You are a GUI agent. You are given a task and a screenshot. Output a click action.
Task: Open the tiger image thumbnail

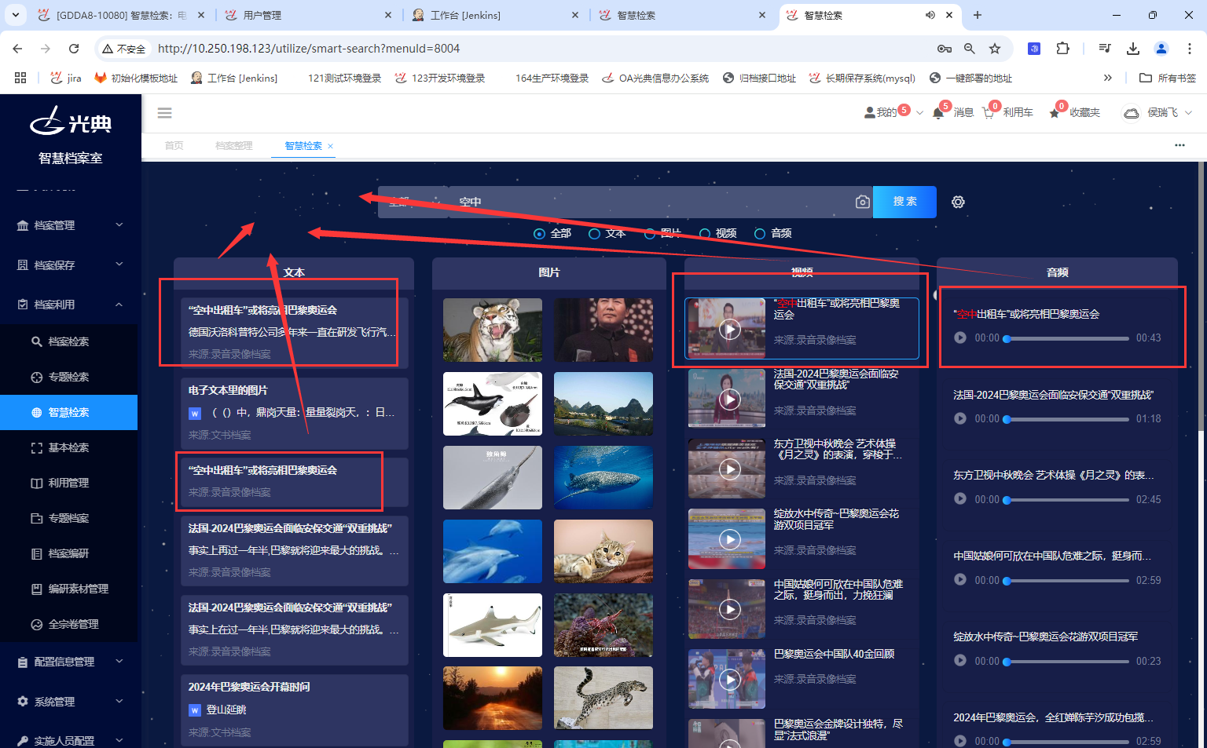pos(493,330)
